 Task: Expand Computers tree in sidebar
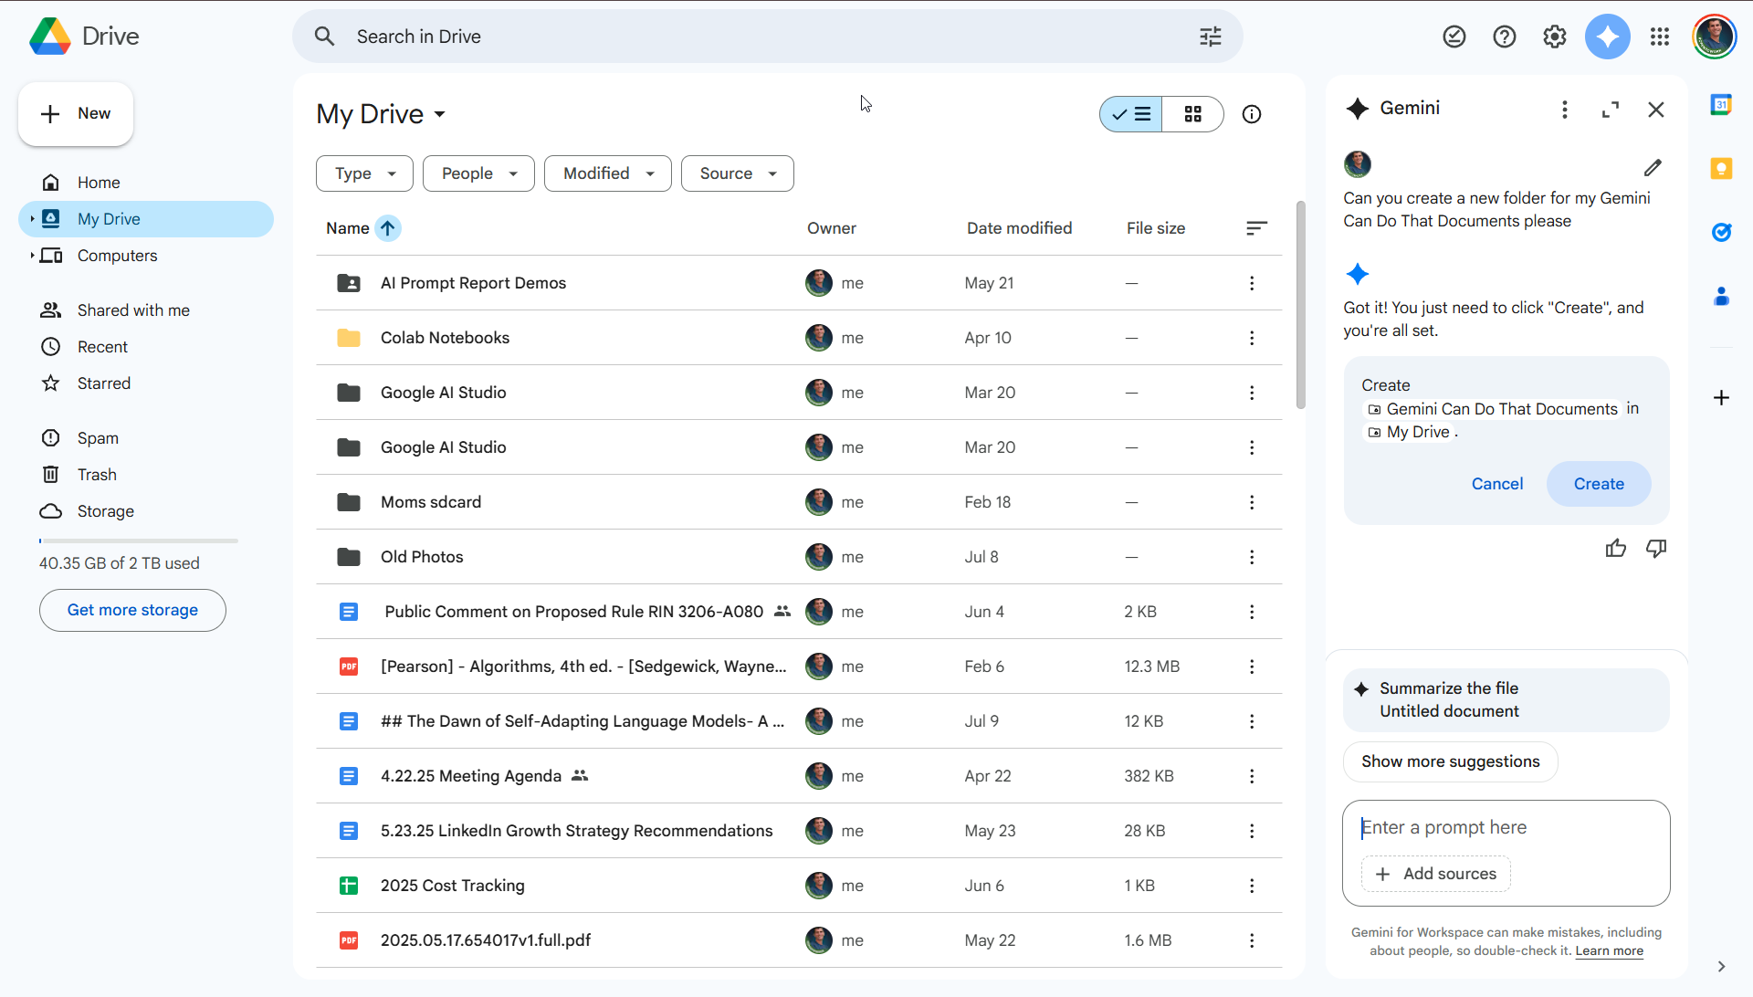[32, 256]
